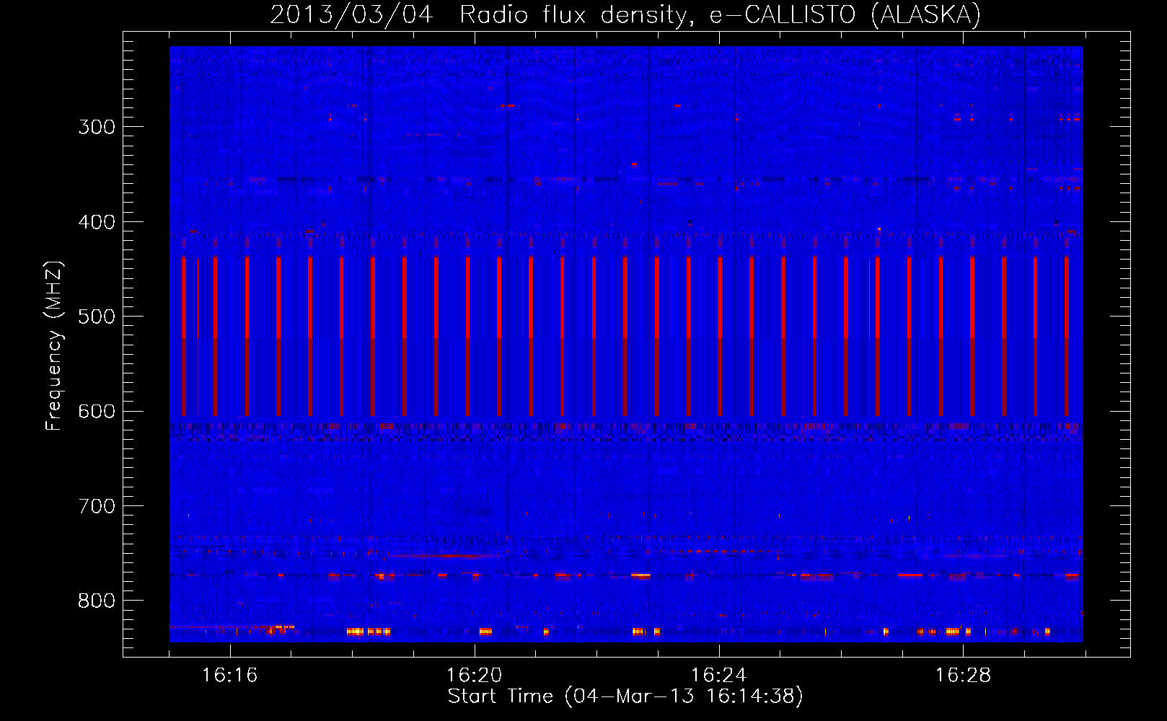This screenshot has width=1167, height=721.
Task: Click the 16:24 time tick label
Action: 718,676
